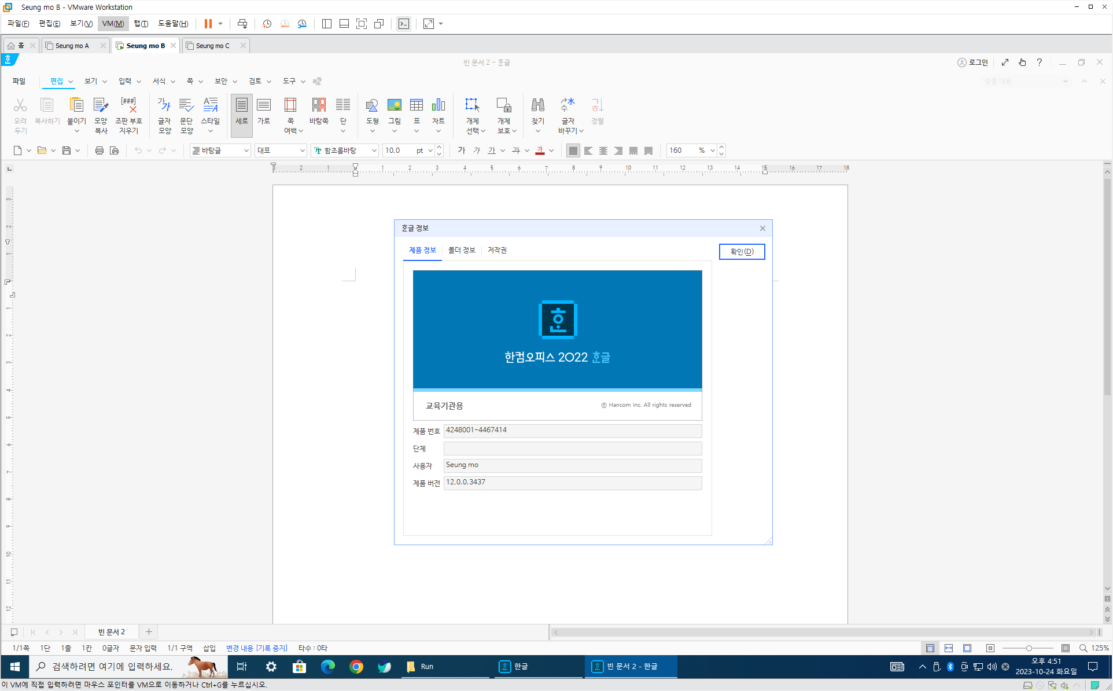Open the 바탕글 style dropdown
Screen dimensions: 1113x691
click(246, 150)
